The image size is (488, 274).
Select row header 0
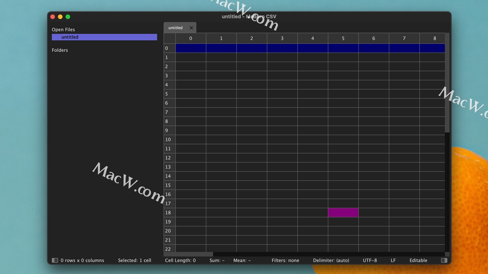pyautogui.click(x=170, y=48)
